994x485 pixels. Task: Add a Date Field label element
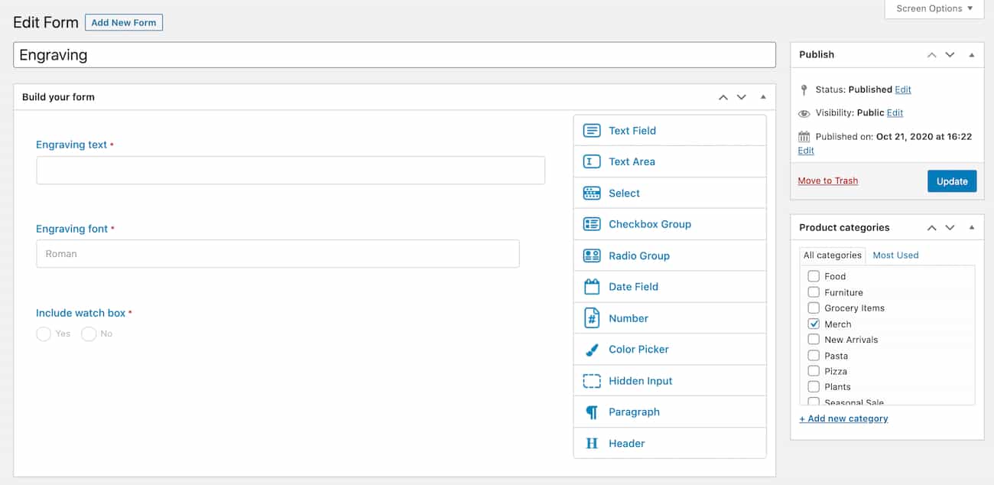tap(633, 287)
